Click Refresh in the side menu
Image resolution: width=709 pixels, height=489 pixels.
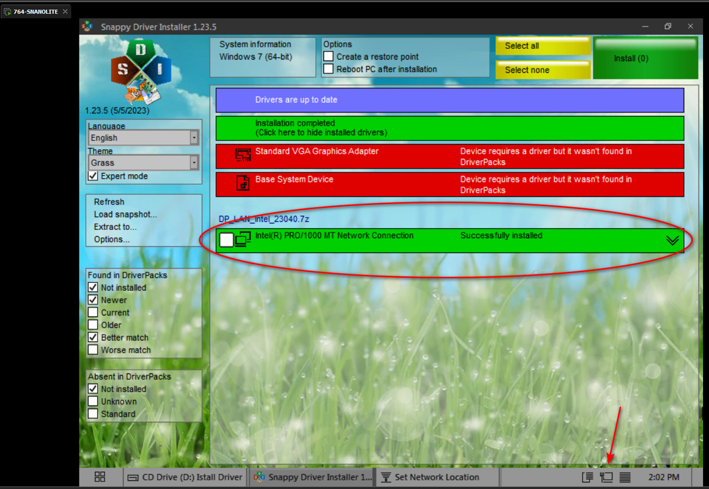tap(109, 202)
